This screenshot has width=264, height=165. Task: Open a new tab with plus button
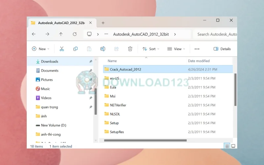[103, 23]
